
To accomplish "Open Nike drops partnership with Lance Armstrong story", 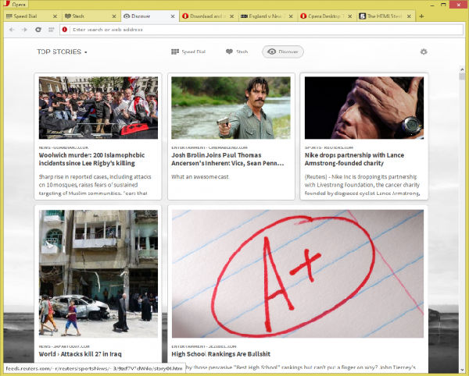I will click(x=363, y=159).
